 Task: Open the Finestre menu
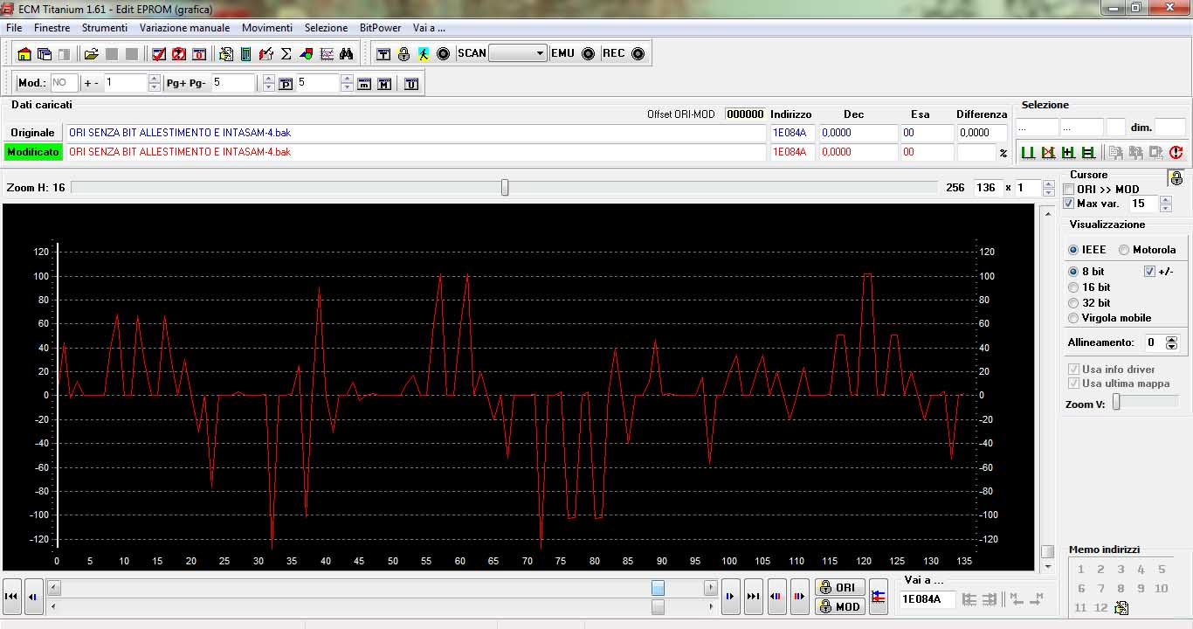pos(52,28)
